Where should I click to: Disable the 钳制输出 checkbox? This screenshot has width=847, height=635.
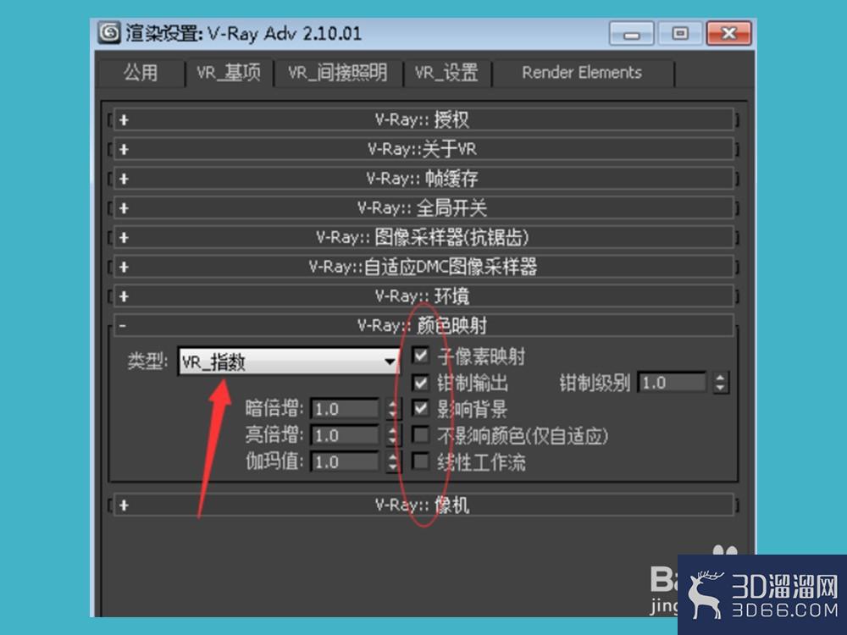point(421,383)
